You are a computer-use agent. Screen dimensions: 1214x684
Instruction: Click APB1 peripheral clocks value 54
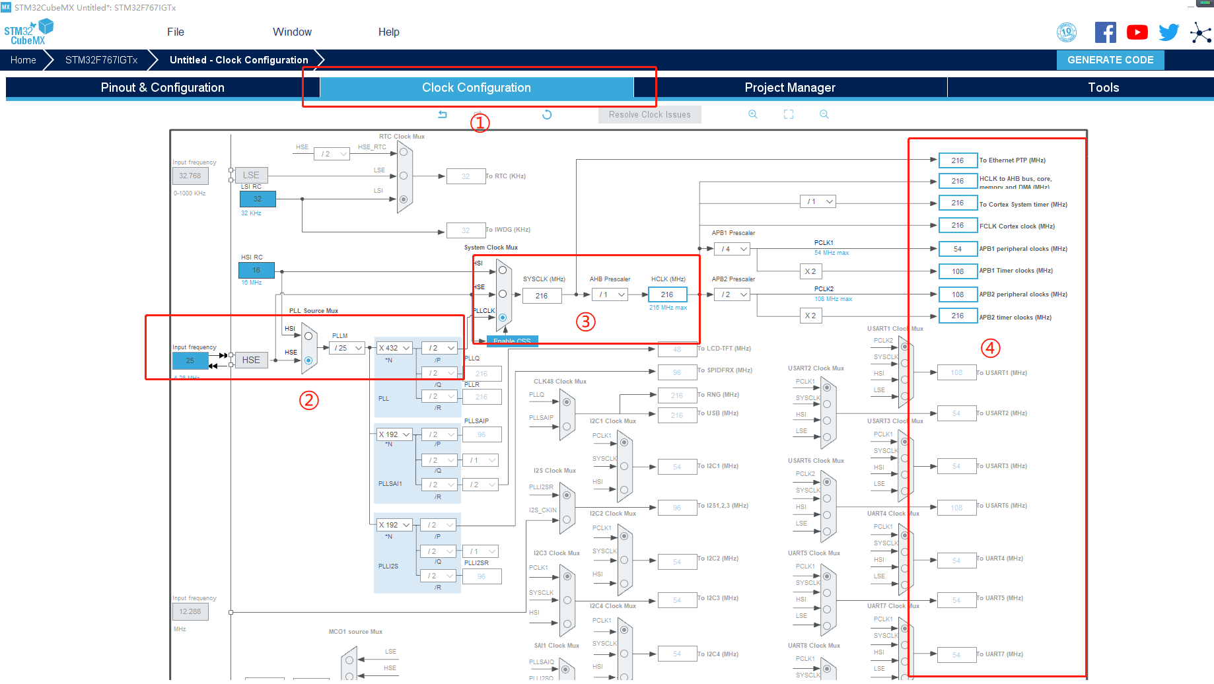(x=958, y=249)
